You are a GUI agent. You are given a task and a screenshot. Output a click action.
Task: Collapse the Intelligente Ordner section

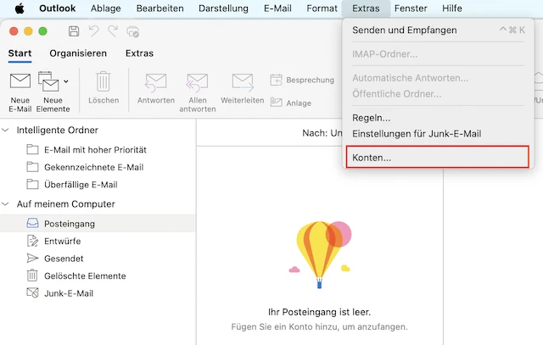pos(5,130)
